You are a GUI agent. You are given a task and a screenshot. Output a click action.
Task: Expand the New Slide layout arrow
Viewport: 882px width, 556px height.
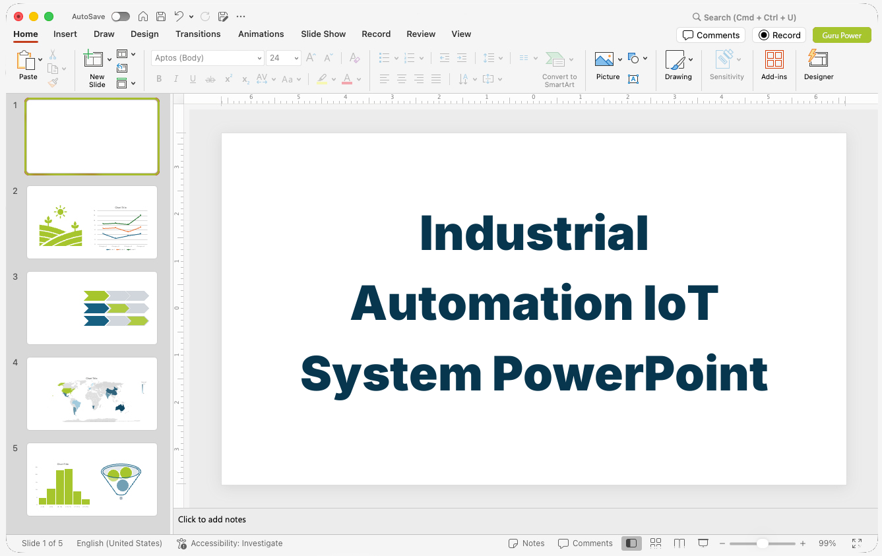(110, 59)
